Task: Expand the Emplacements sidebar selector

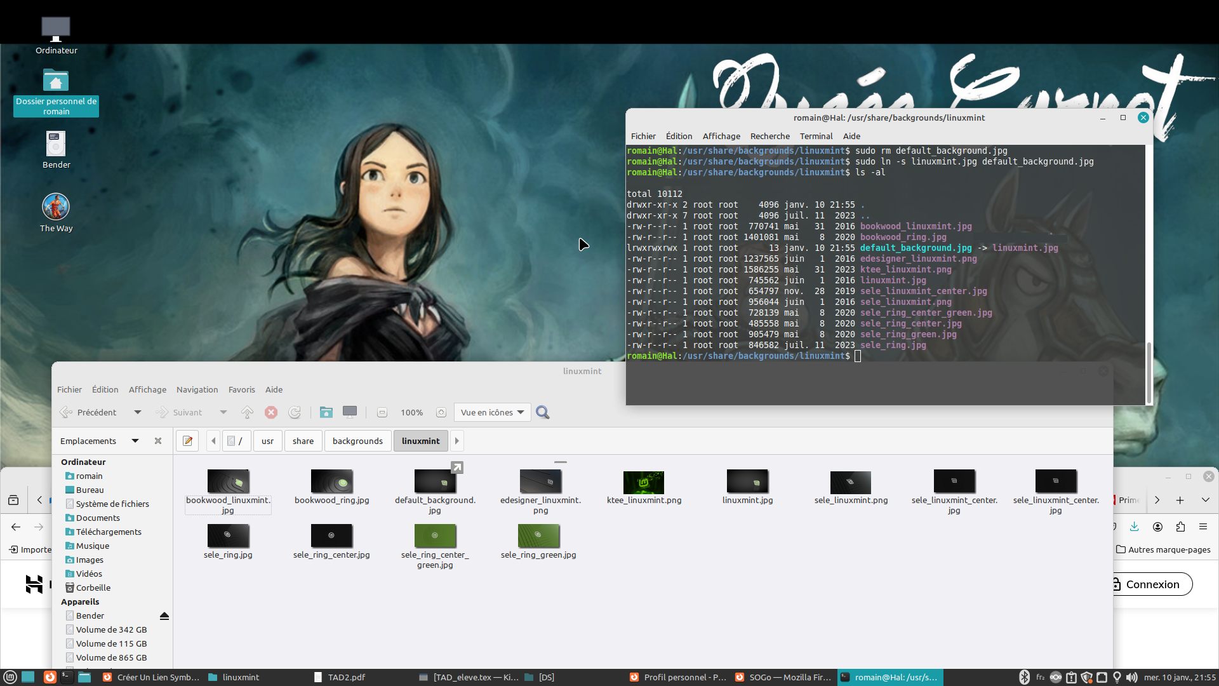Action: click(x=135, y=441)
